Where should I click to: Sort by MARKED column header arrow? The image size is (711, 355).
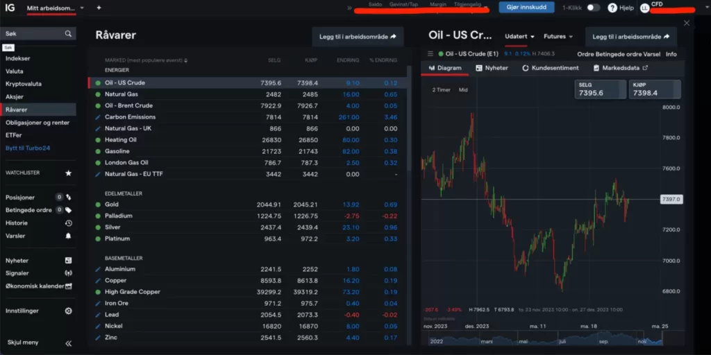186,60
